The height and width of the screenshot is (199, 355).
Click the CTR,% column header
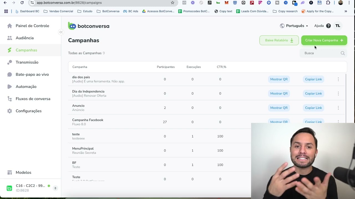(222, 67)
